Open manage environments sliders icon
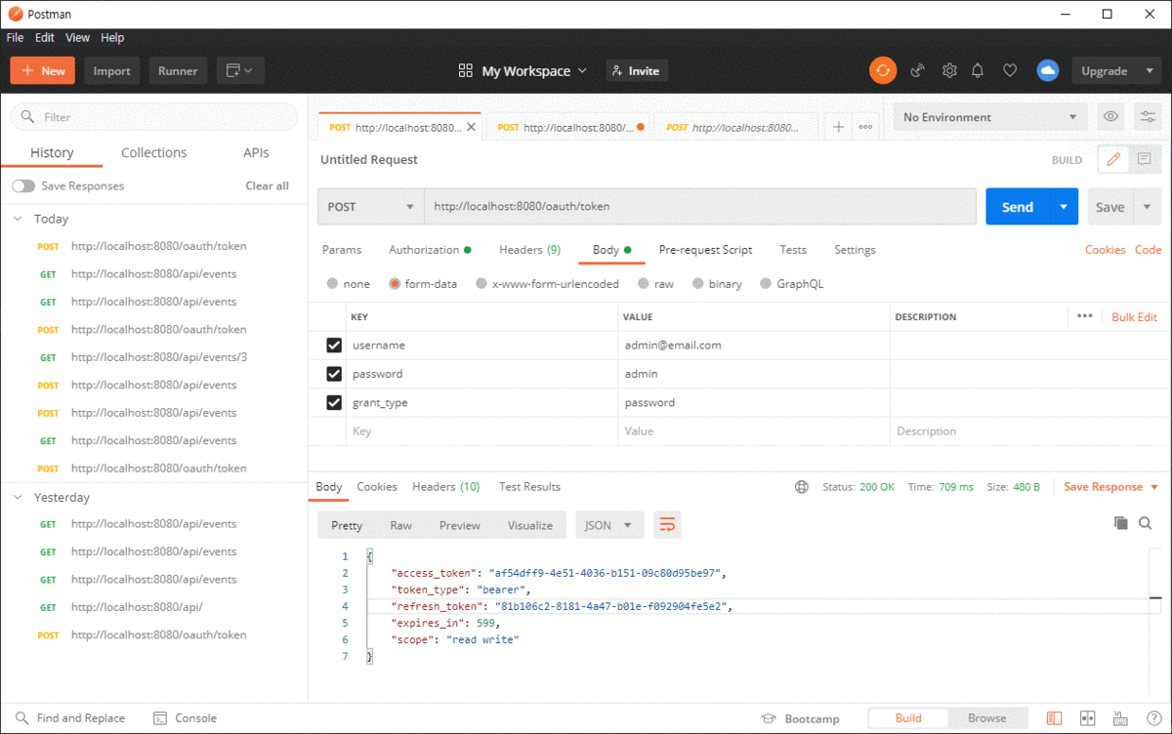1172x734 pixels. (x=1149, y=117)
